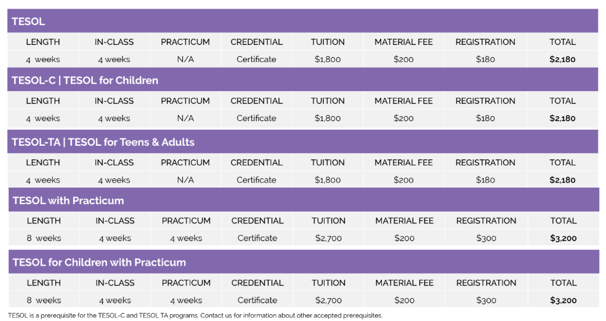Click Certificate credential in TESOL-TA section
The width and height of the screenshot is (606, 321).
256,180
